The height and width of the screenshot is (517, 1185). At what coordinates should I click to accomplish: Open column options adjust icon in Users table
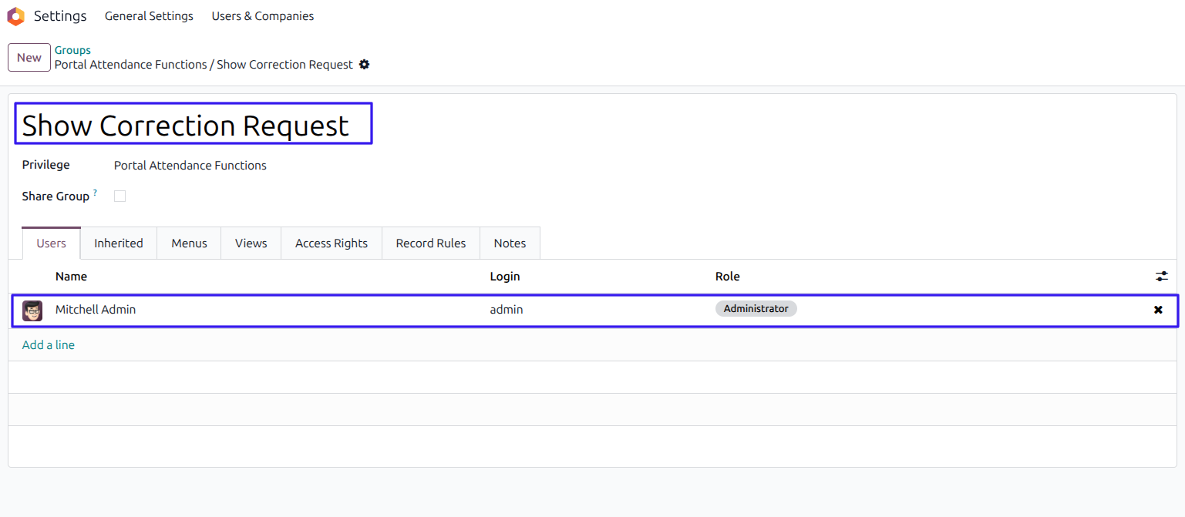pyautogui.click(x=1162, y=276)
